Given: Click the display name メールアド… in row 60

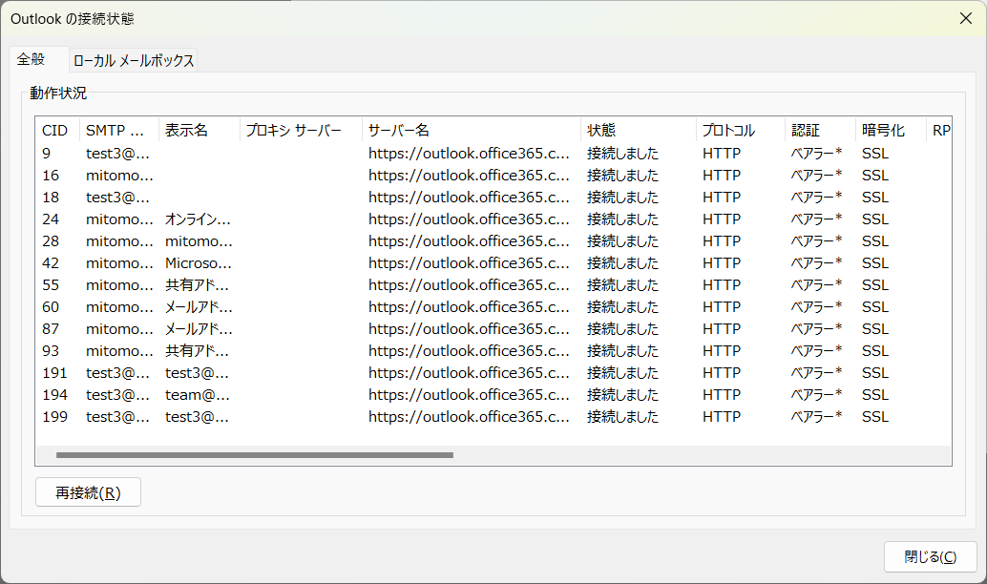Looking at the screenshot, I should [x=199, y=307].
